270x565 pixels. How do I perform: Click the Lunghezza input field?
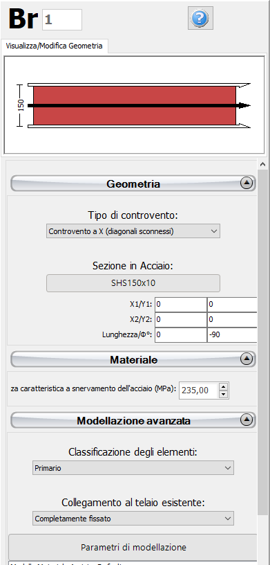tap(181, 334)
